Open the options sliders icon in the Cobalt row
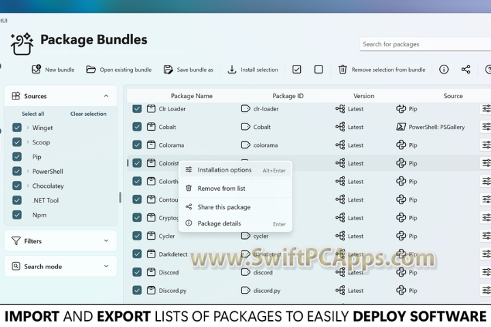The height and width of the screenshot is (327, 491). pyautogui.click(x=486, y=127)
